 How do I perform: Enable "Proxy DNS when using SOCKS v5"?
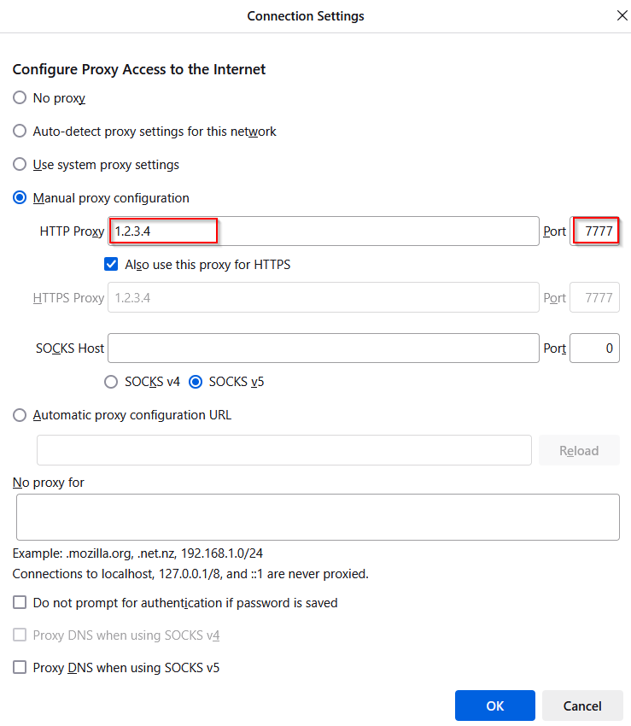coord(19,667)
